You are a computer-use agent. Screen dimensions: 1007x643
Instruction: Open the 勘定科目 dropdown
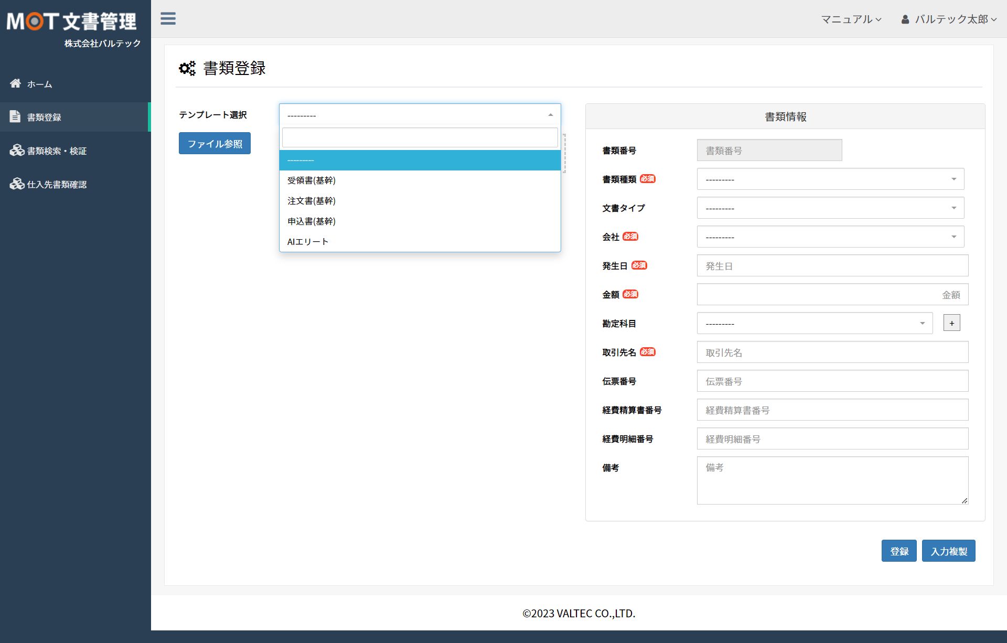pos(815,324)
